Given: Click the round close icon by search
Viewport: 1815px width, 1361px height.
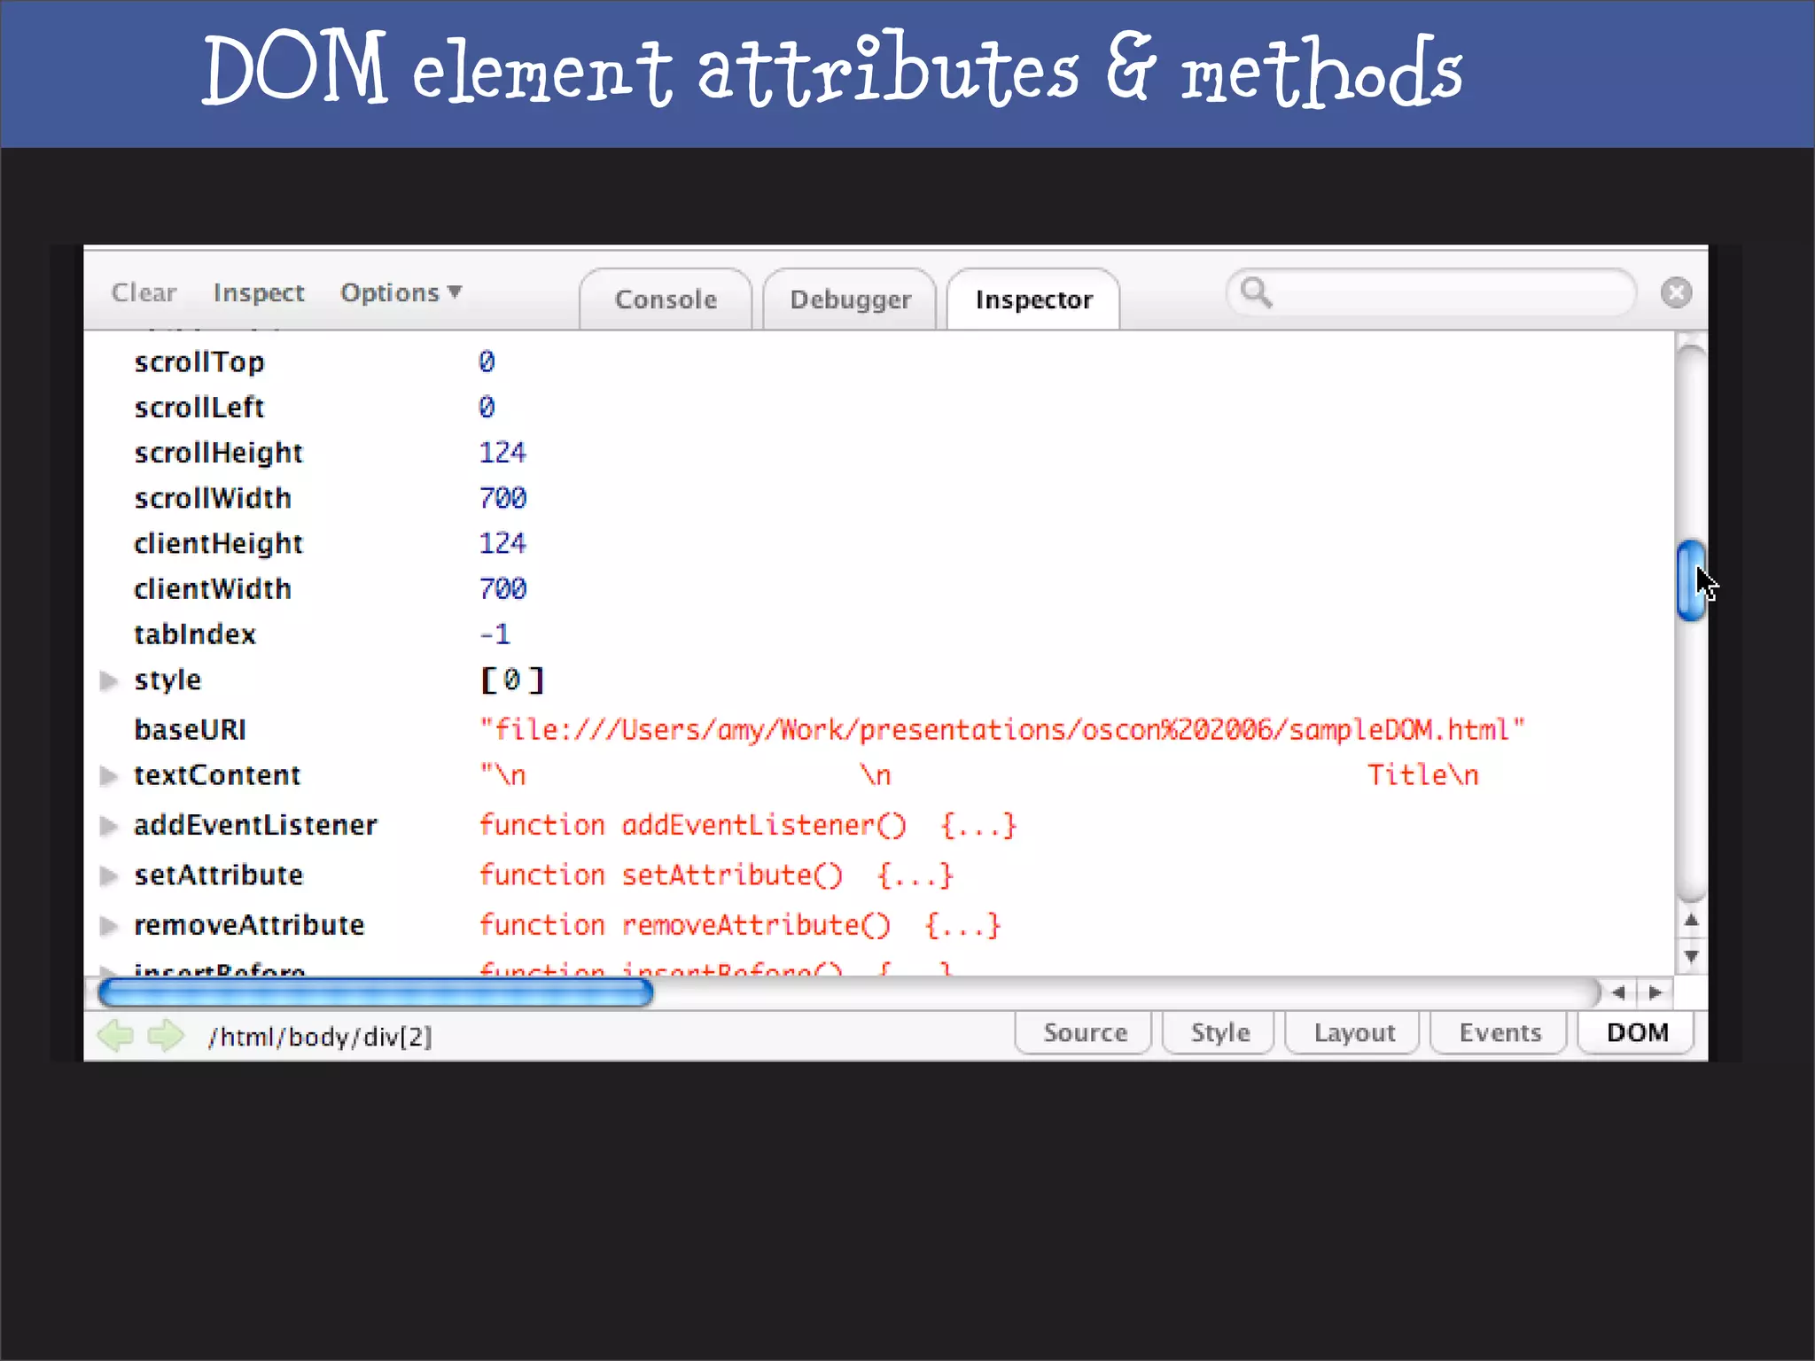Looking at the screenshot, I should (x=1676, y=292).
